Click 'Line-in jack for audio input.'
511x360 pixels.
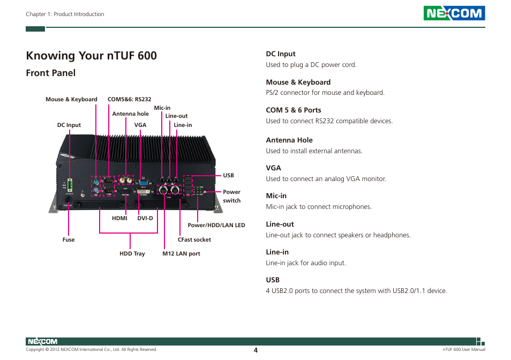(x=306, y=263)
